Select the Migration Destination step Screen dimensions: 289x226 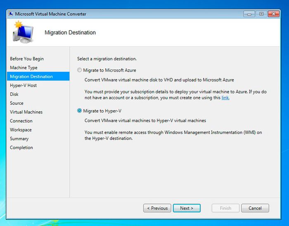(38, 76)
